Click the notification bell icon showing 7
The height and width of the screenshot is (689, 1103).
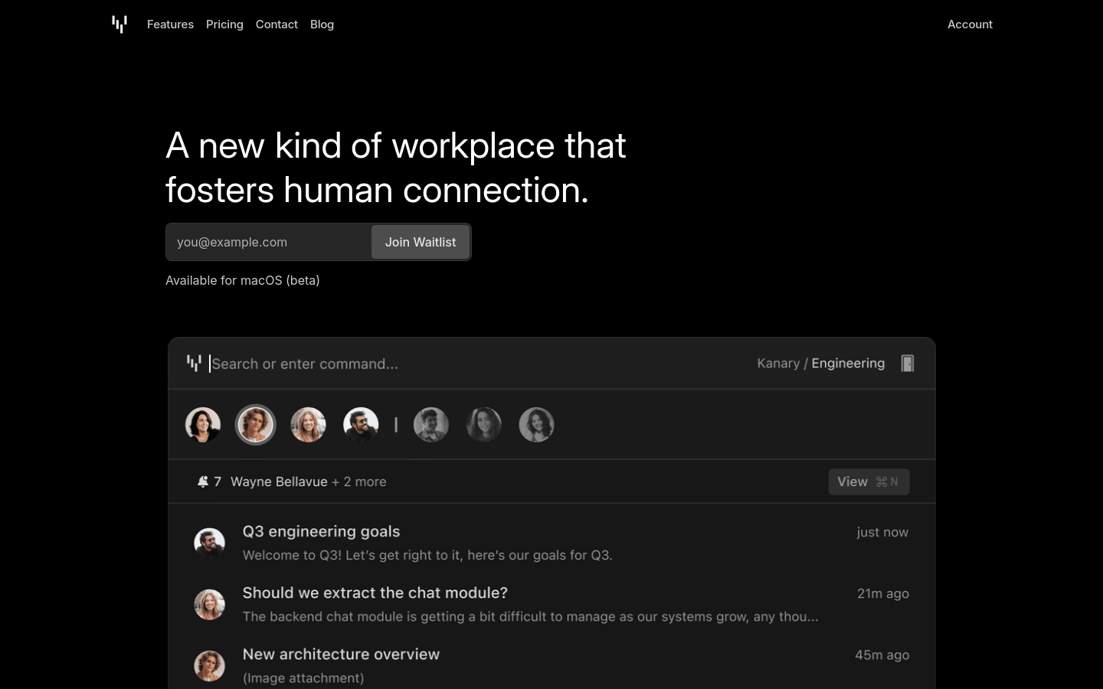(203, 482)
